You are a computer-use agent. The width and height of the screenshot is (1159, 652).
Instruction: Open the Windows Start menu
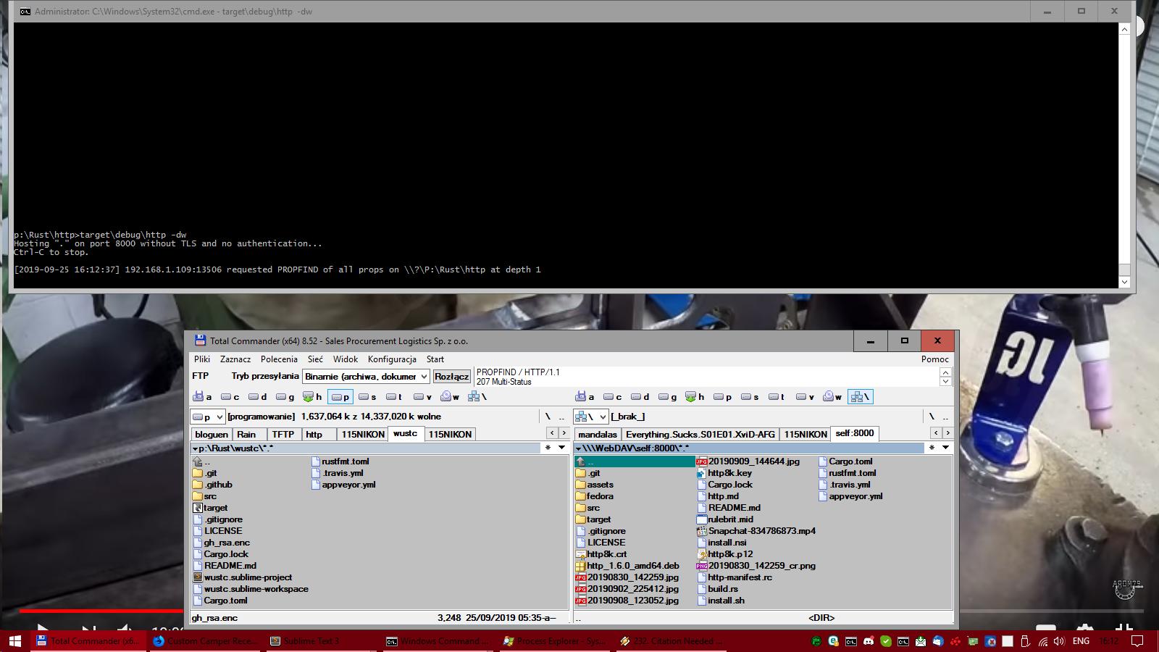pos(14,641)
